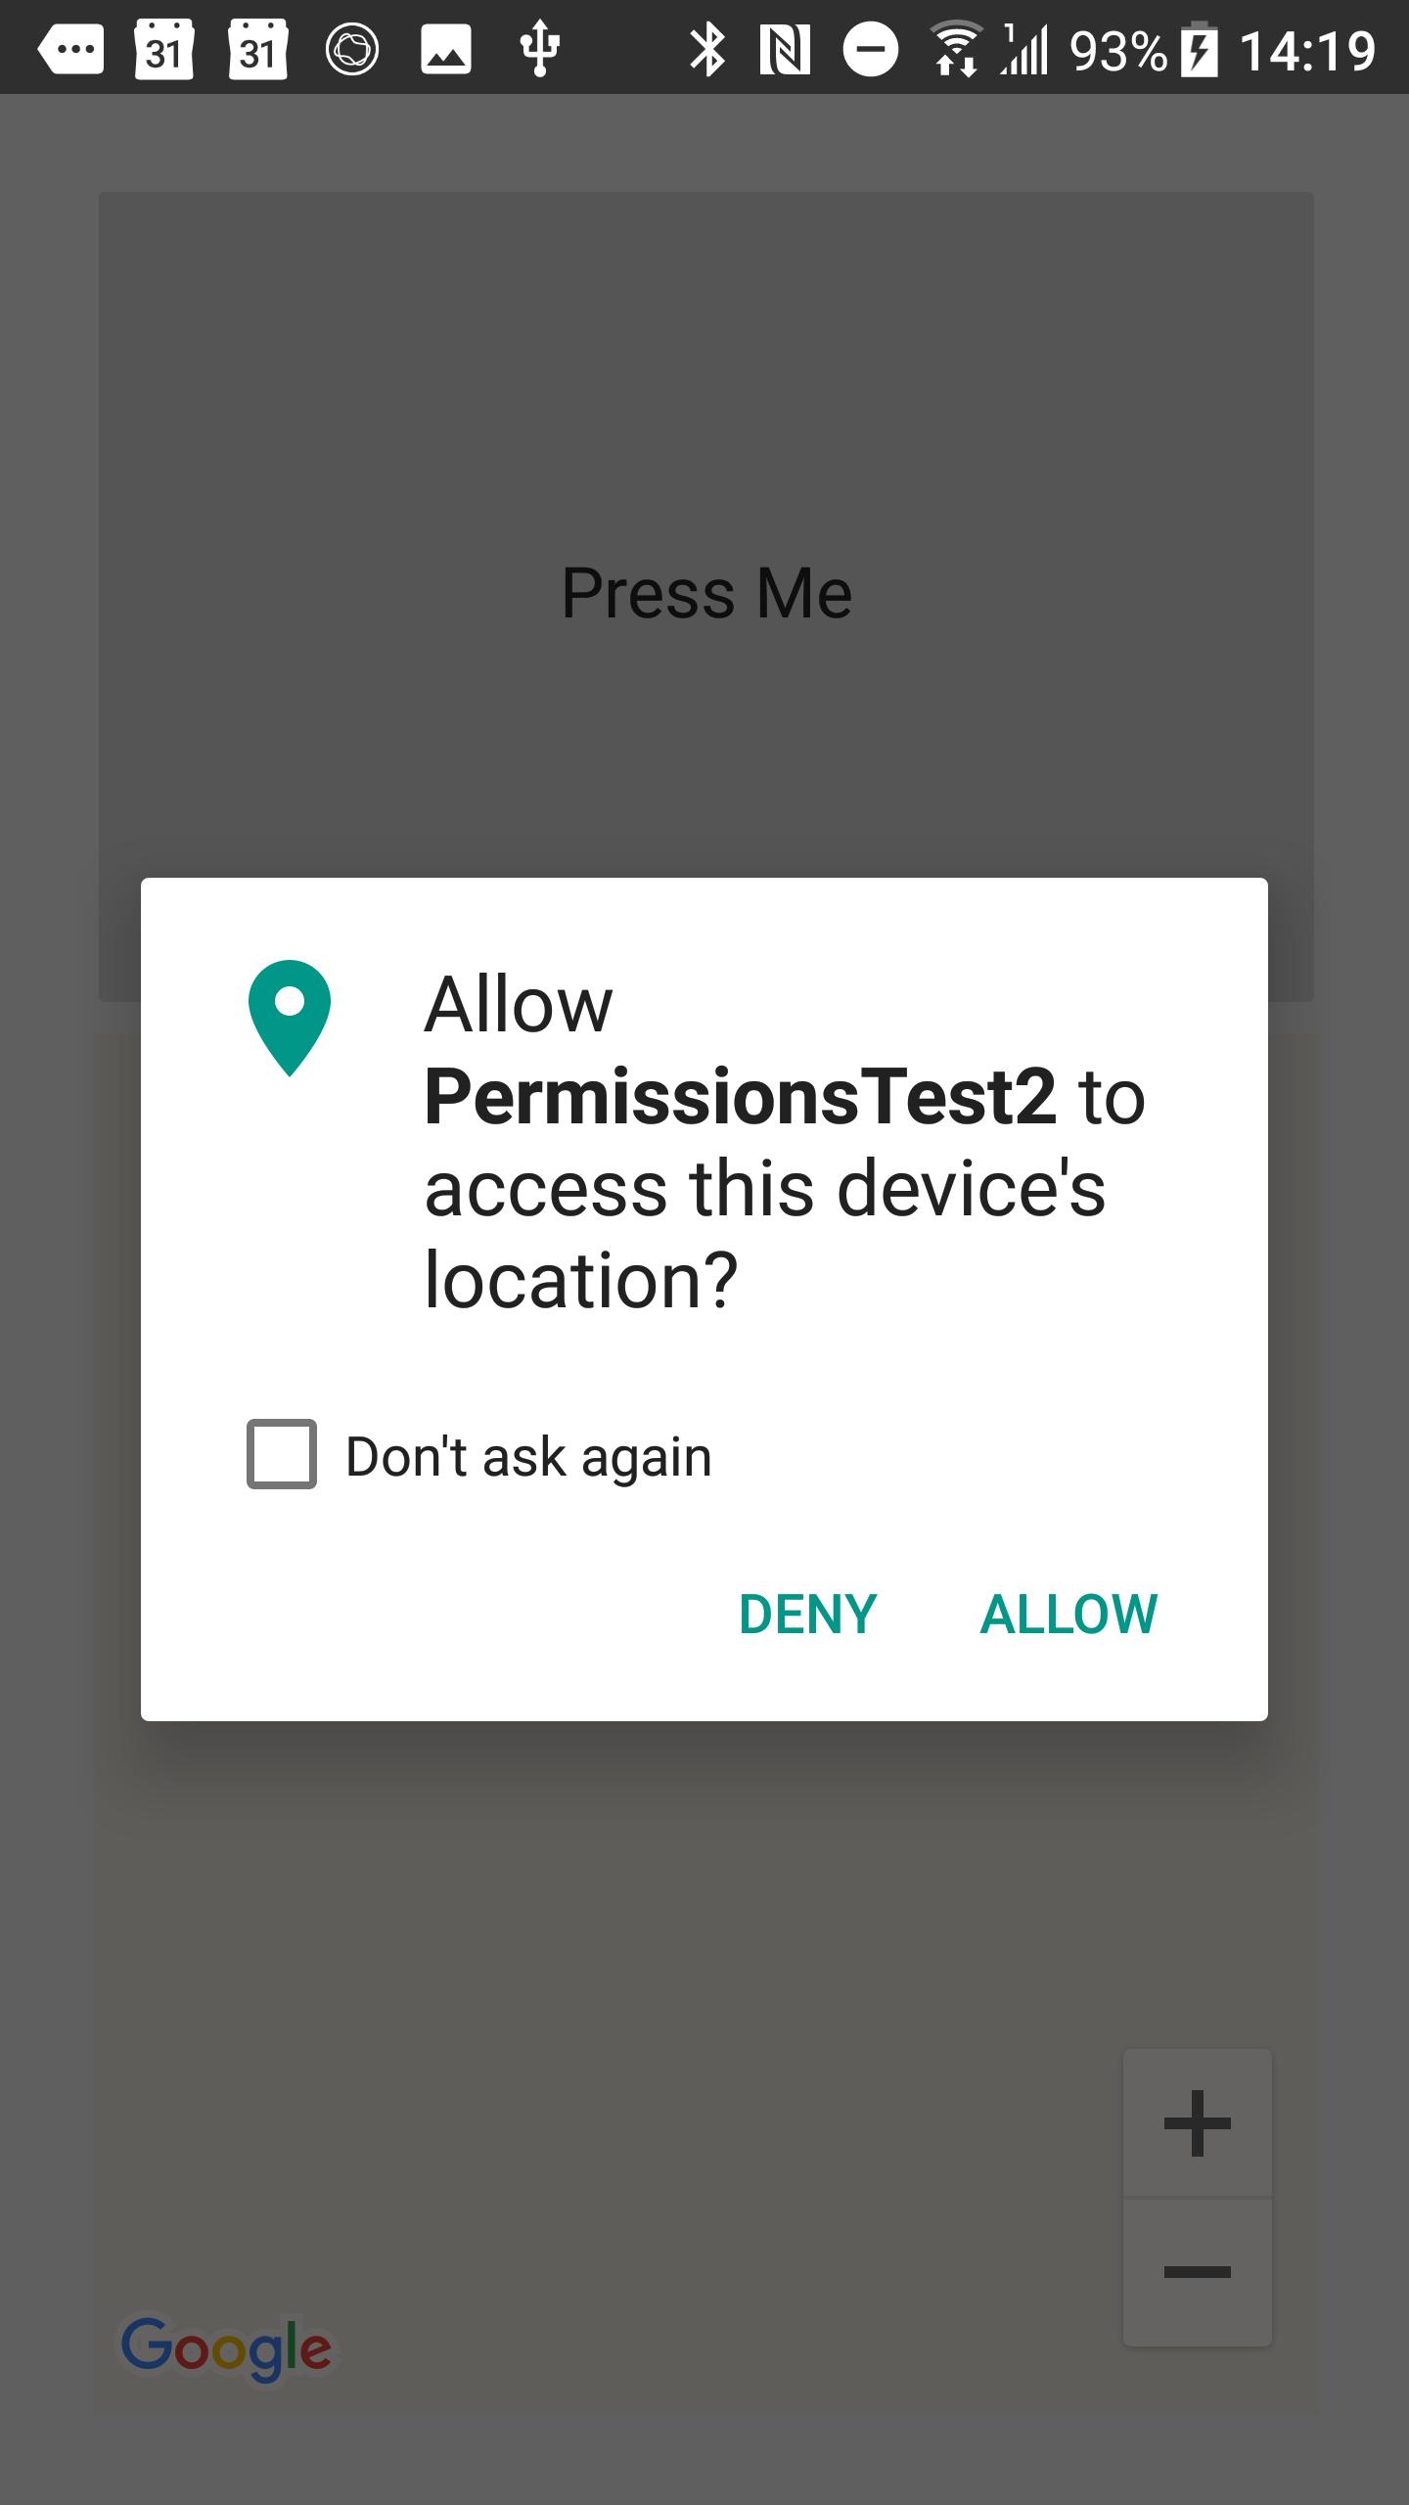The height and width of the screenshot is (2505, 1409).
Task: Tap the Wi-Fi signal status icon
Action: pyautogui.click(x=955, y=49)
